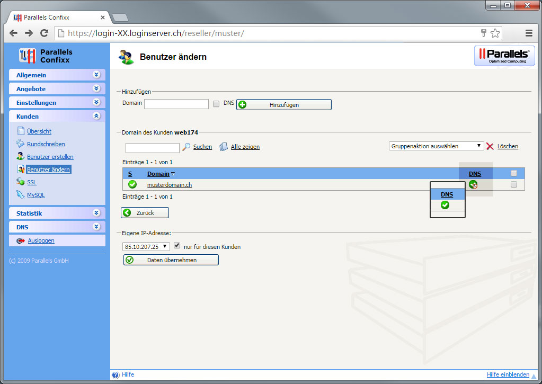Expand the DNS menu section
Image resolution: width=542 pixels, height=384 pixels.
point(57,227)
